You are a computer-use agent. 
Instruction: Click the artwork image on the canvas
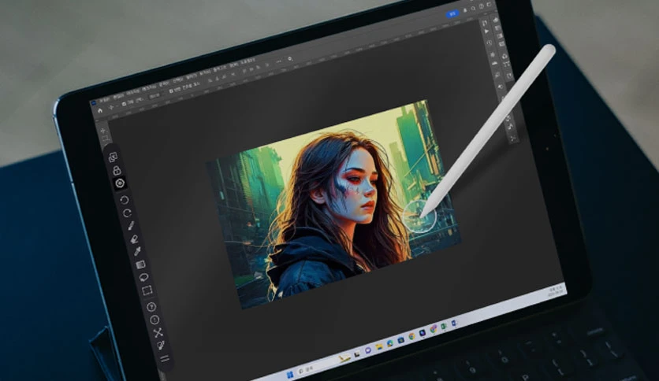click(333, 205)
